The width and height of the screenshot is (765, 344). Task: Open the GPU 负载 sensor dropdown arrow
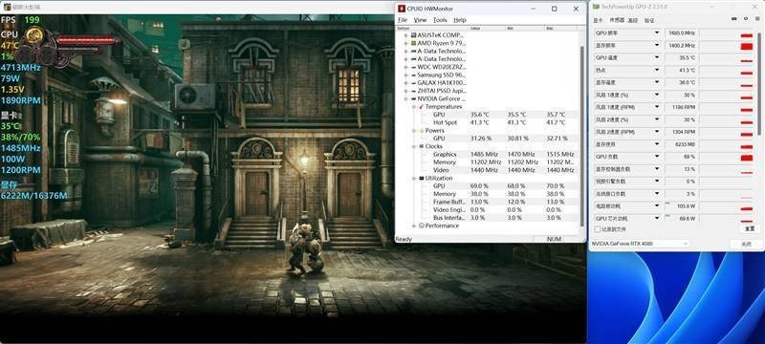657,157
